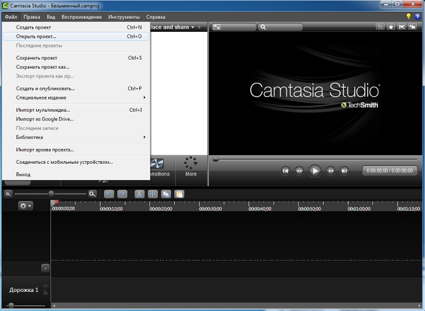Open the timeline gear settings dropdown
The height and width of the screenshot is (311, 425).
pos(25,206)
